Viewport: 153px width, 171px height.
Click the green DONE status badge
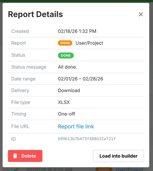[x=66, y=55]
